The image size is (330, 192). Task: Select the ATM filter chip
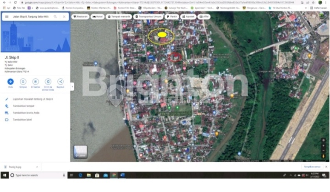204,16
